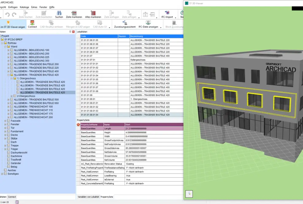303x204 pixels.
Task: Open the Hilfe menu
Action: [x=52, y=7]
